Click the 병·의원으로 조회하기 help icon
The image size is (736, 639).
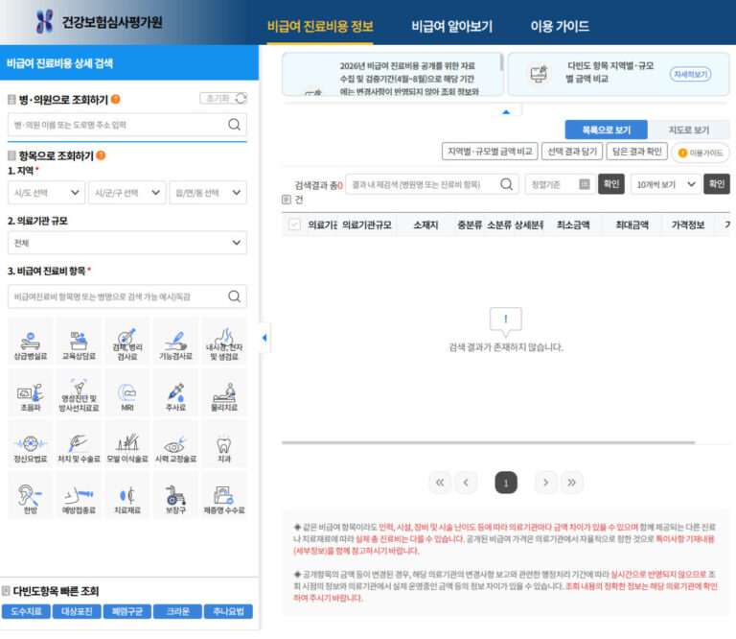[x=115, y=99]
